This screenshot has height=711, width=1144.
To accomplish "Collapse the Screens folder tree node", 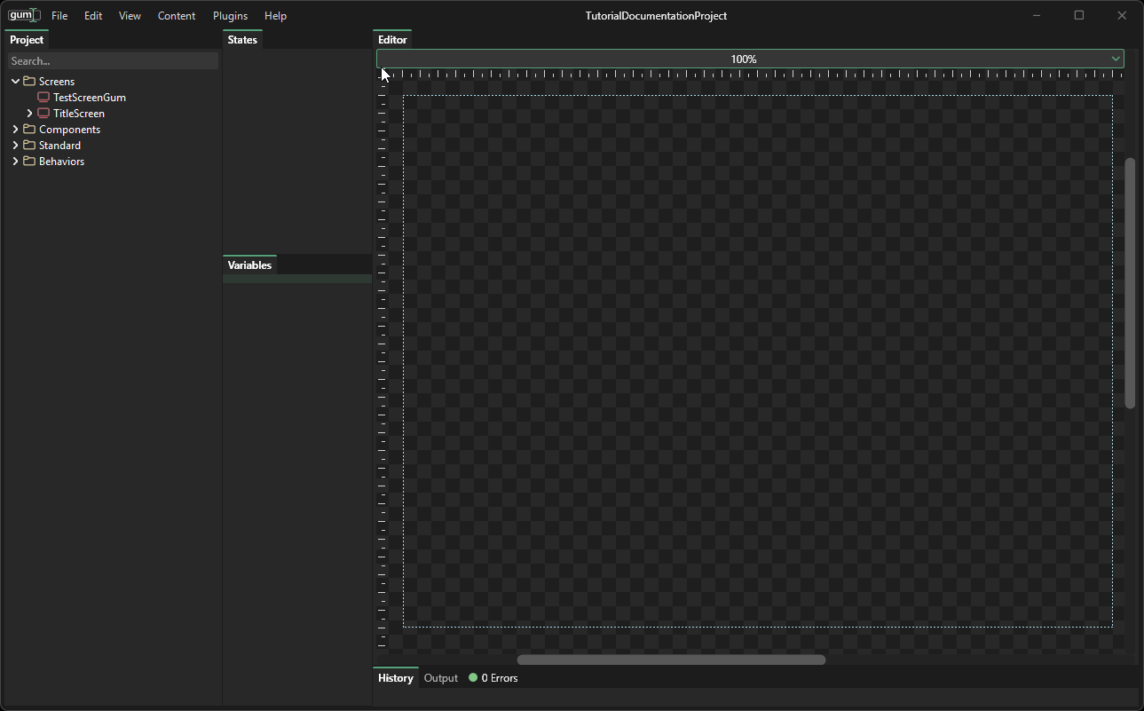I will pyautogui.click(x=15, y=82).
